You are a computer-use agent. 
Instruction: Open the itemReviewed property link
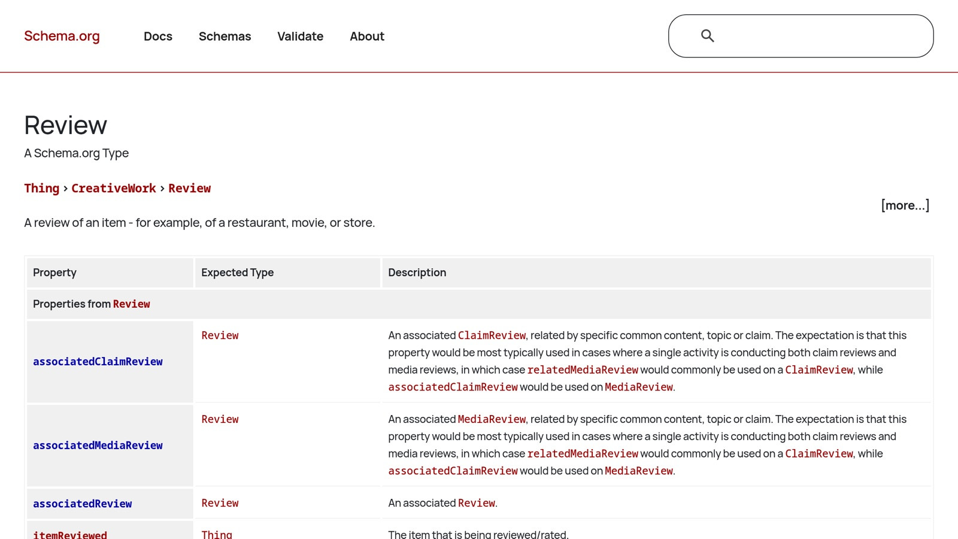pos(70,535)
